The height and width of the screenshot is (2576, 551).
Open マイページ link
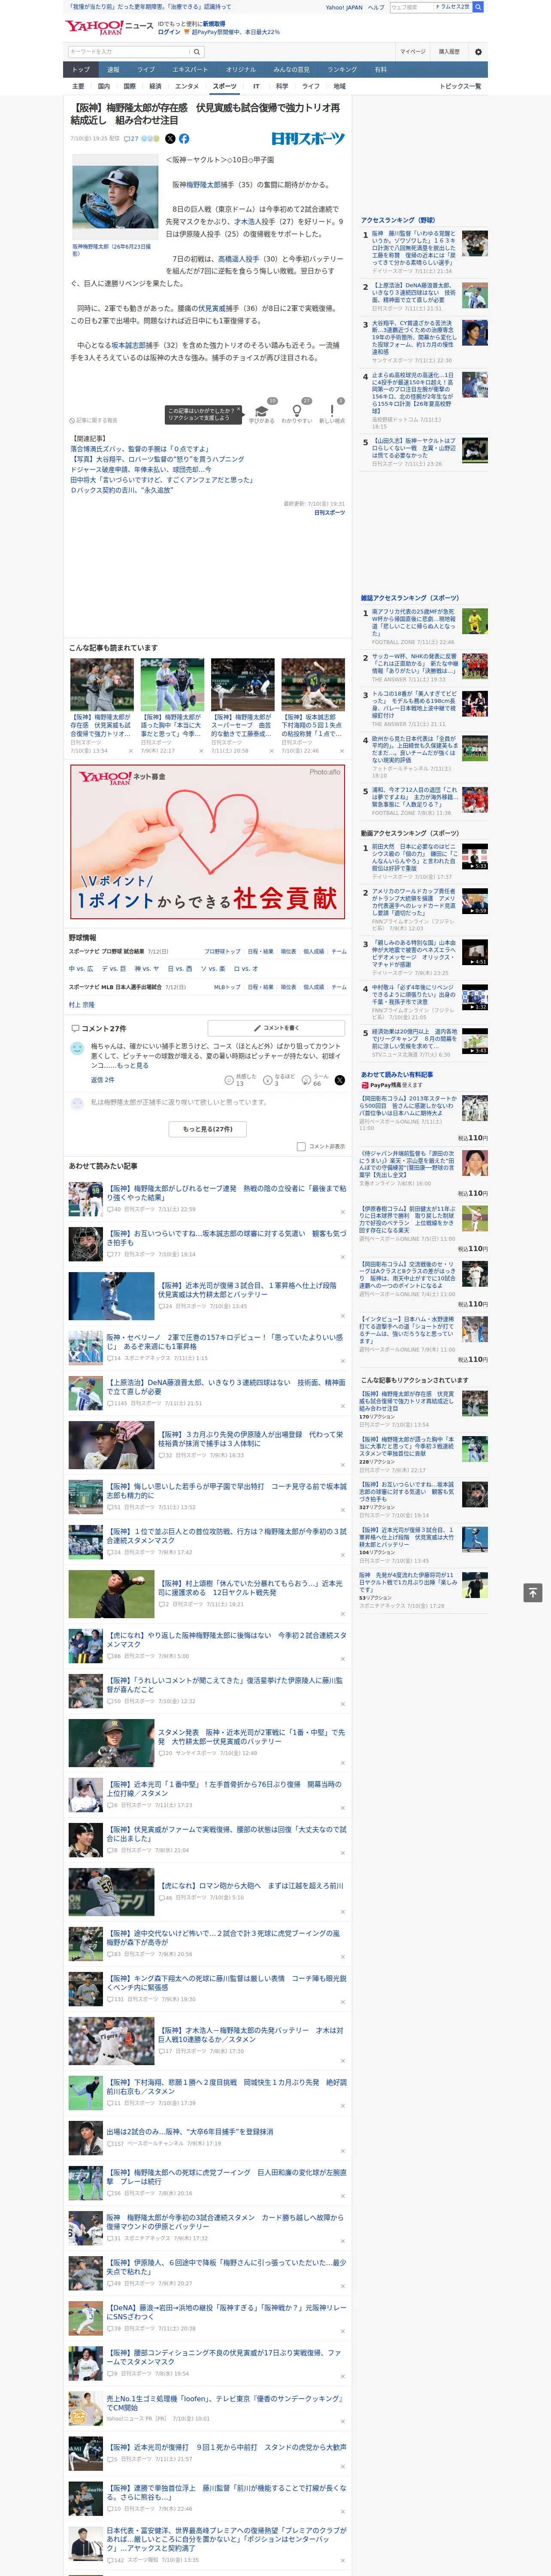(x=413, y=52)
